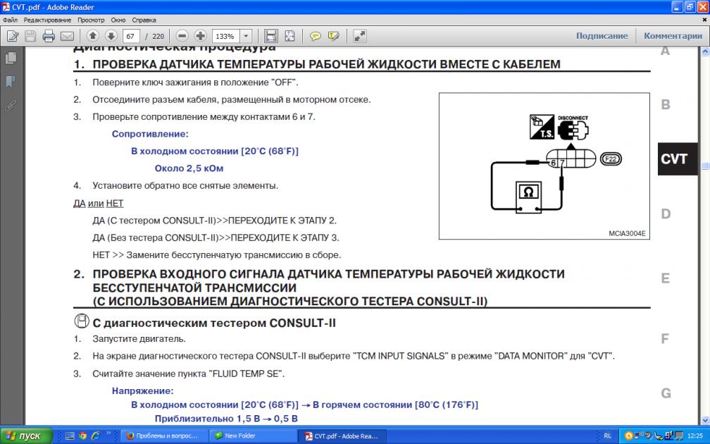This screenshot has height=444, width=710.
Task: Show Attachments paperclip panel
Action: click(11, 106)
